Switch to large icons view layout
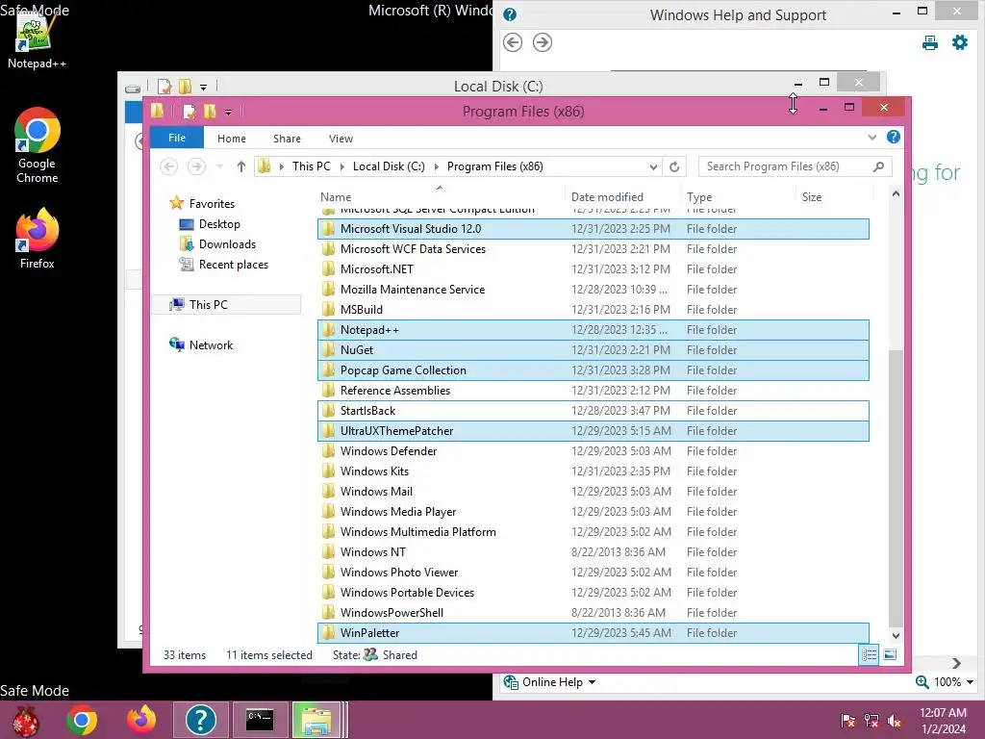Viewport: 985px width, 739px height. click(890, 654)
